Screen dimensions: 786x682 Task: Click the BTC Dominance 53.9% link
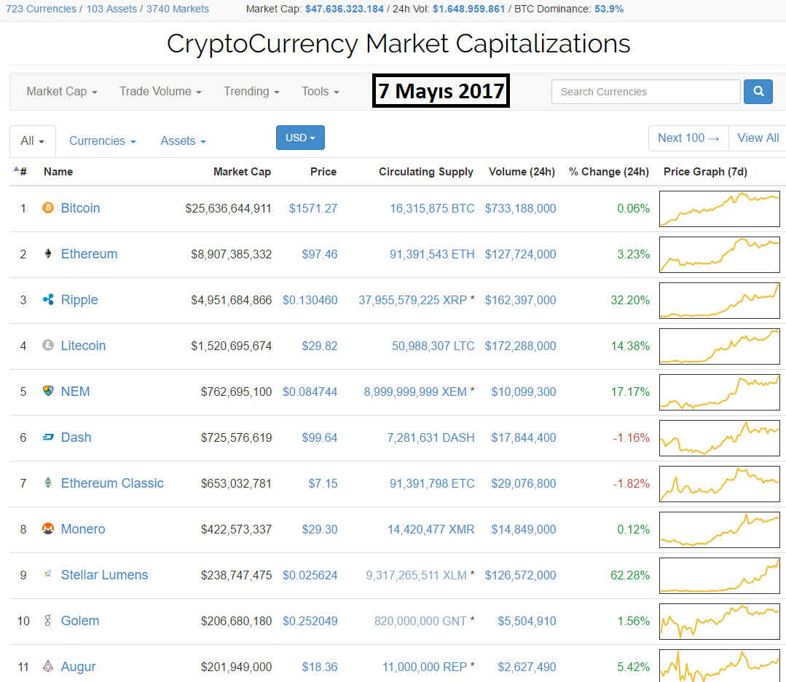coord(609,9)
